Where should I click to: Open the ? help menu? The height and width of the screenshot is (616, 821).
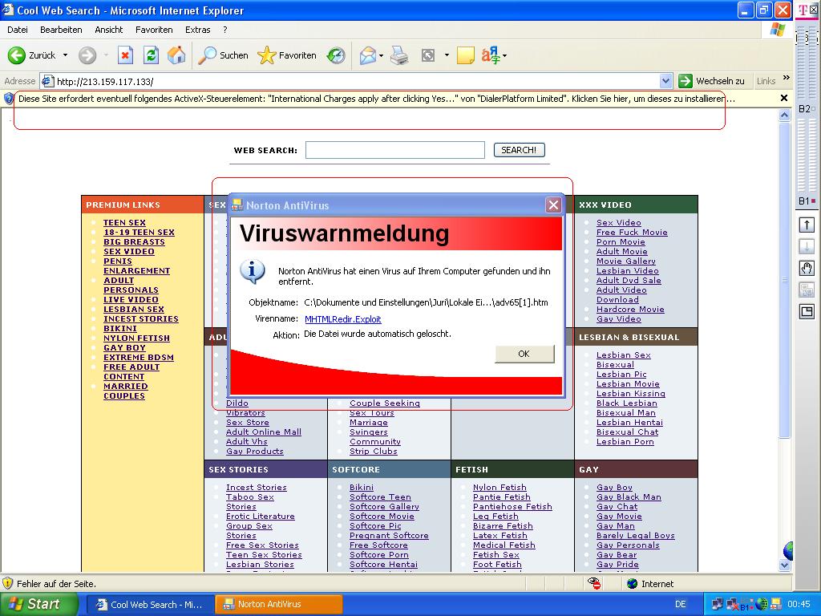point(225,30)
